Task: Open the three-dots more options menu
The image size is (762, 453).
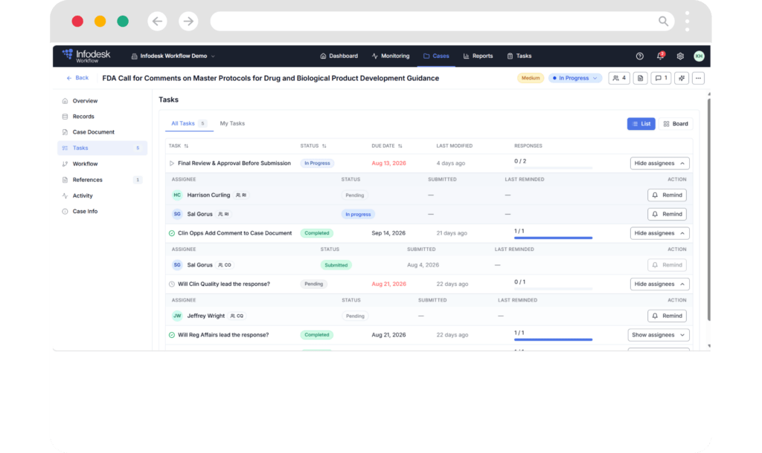Action: pos(698,78)
